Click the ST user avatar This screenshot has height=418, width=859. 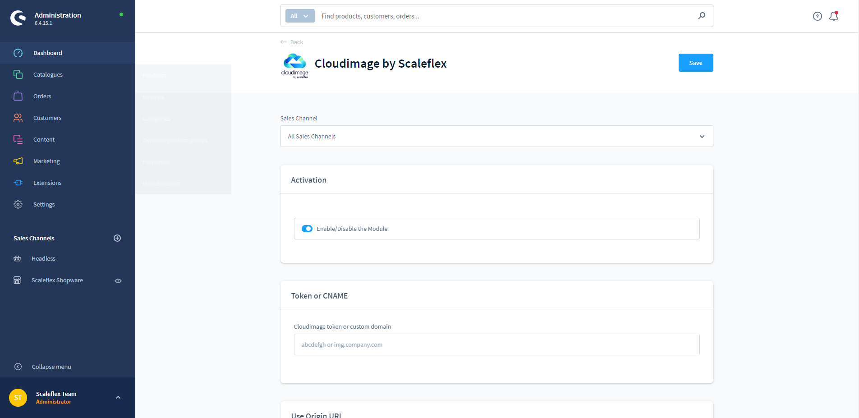18,398
